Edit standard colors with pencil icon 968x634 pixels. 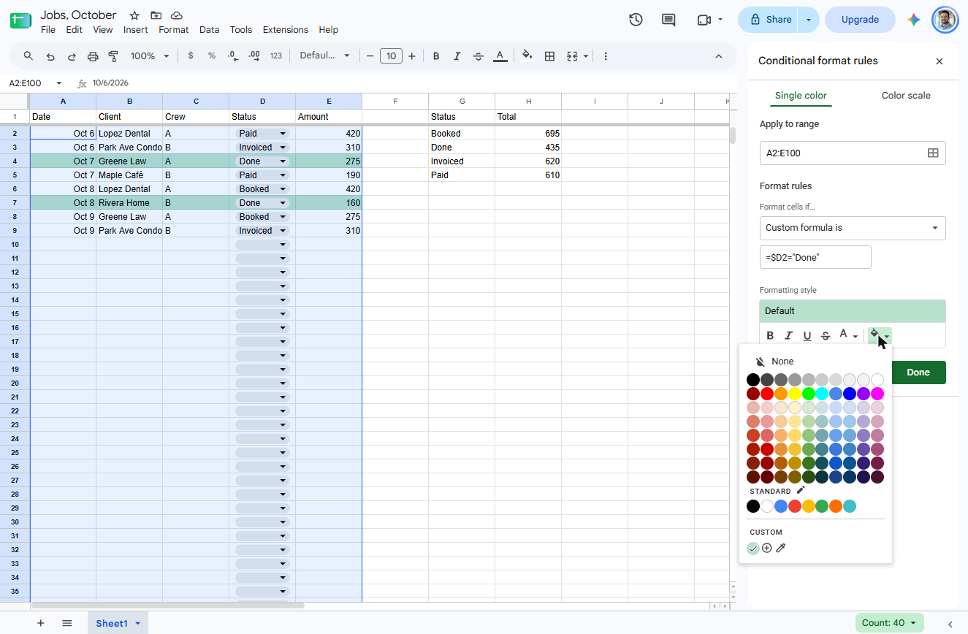click(x=801, y=490)
